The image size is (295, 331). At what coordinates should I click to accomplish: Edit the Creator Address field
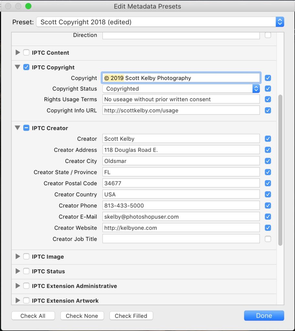tap(181, 150)
